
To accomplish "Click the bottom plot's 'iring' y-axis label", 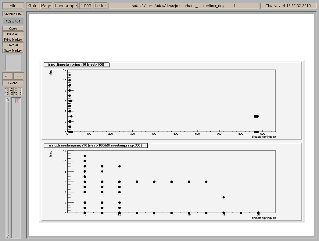I will [x=51, y=153].
